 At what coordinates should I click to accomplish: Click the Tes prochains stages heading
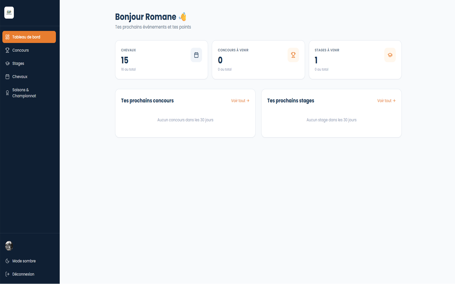291,101
